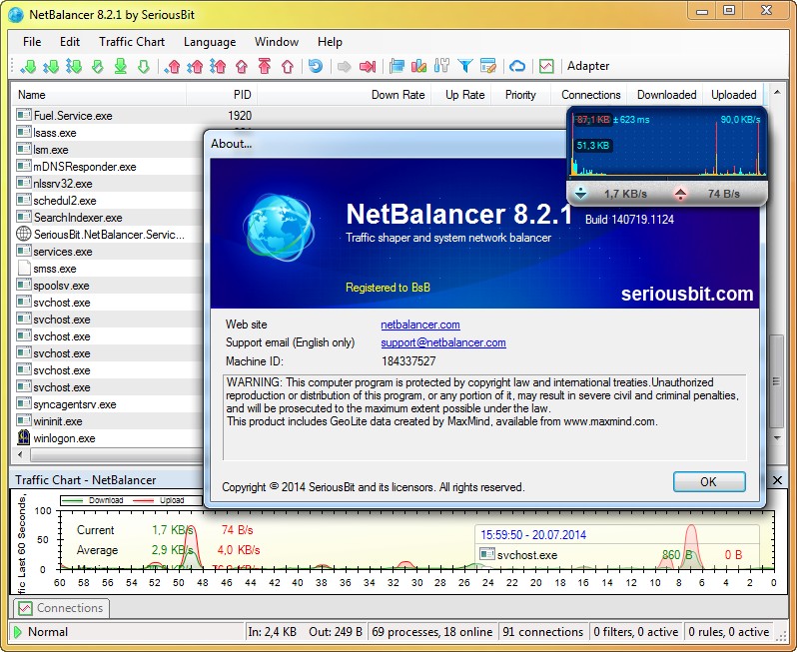
Task: Click the '0 filters, 0 active' status entry
Action: pyautogui.click(x=636, y=632)
